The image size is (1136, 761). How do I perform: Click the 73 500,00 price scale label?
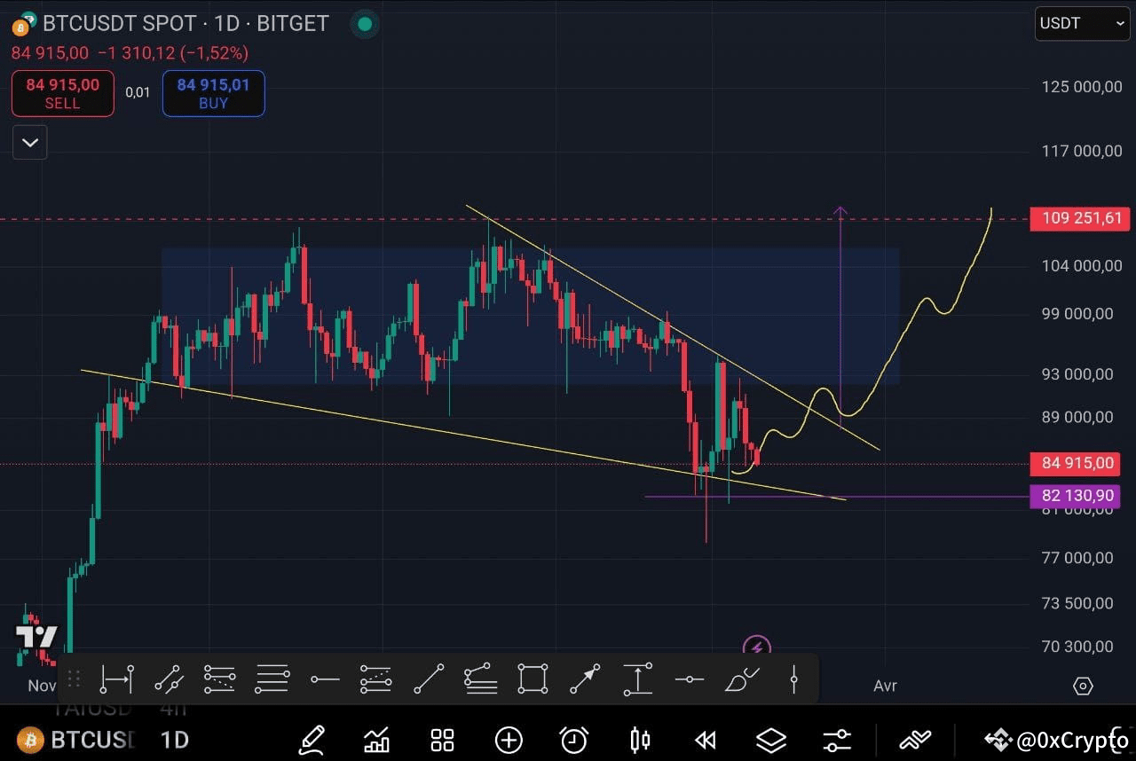(1077, 603)
